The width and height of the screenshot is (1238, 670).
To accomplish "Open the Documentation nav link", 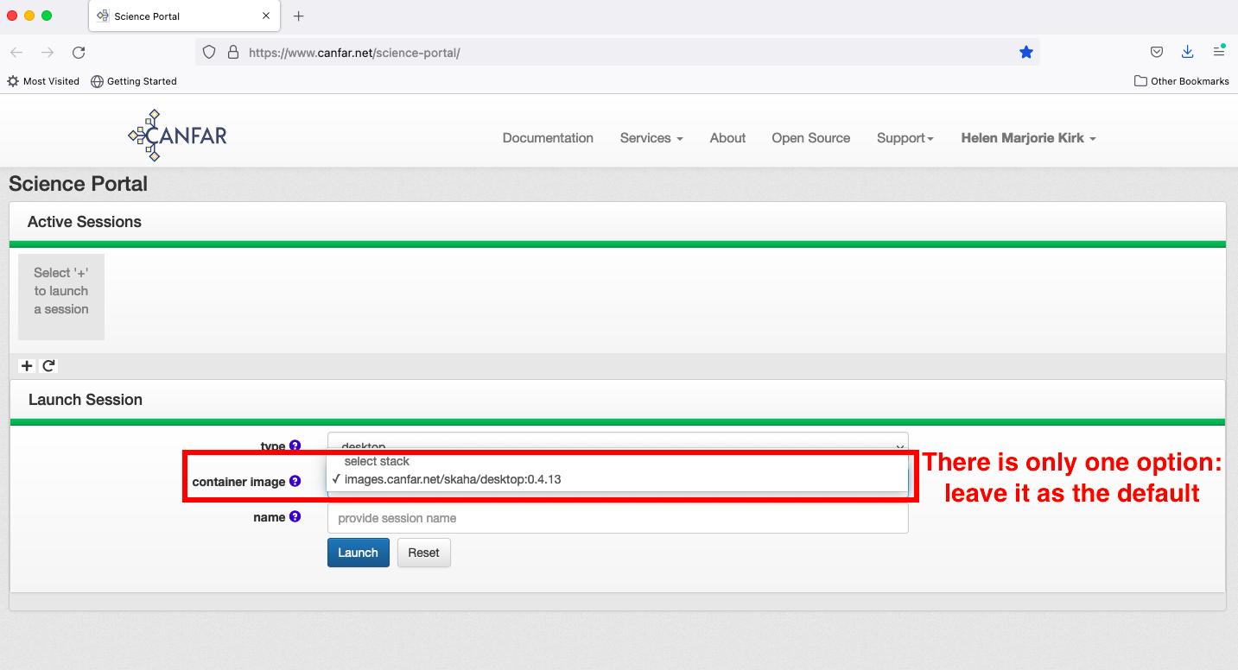I will click(548, 138).
